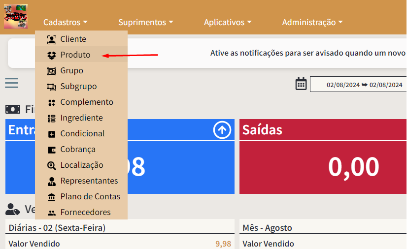The width and height of the screenshot is (407, 249).
Task: Click the up-arrow circle on Entradas card
Action: click(x=222, y=130)
